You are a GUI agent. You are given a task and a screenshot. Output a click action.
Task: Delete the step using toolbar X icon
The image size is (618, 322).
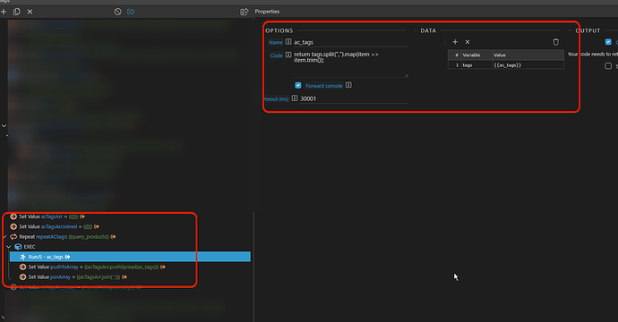(x=30, y=12)
